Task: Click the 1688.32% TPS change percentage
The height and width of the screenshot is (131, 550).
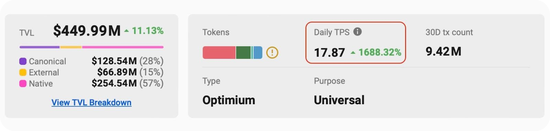Action: pos(380,53)
